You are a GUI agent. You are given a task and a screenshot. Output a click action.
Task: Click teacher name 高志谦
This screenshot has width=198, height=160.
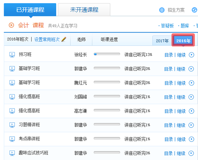80,111
